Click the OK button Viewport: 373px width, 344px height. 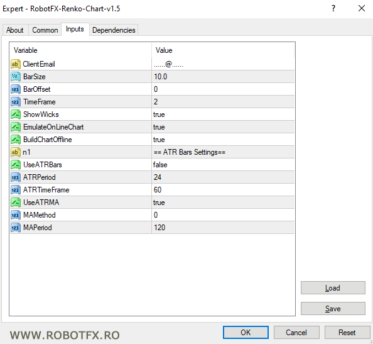coord(246,332)
